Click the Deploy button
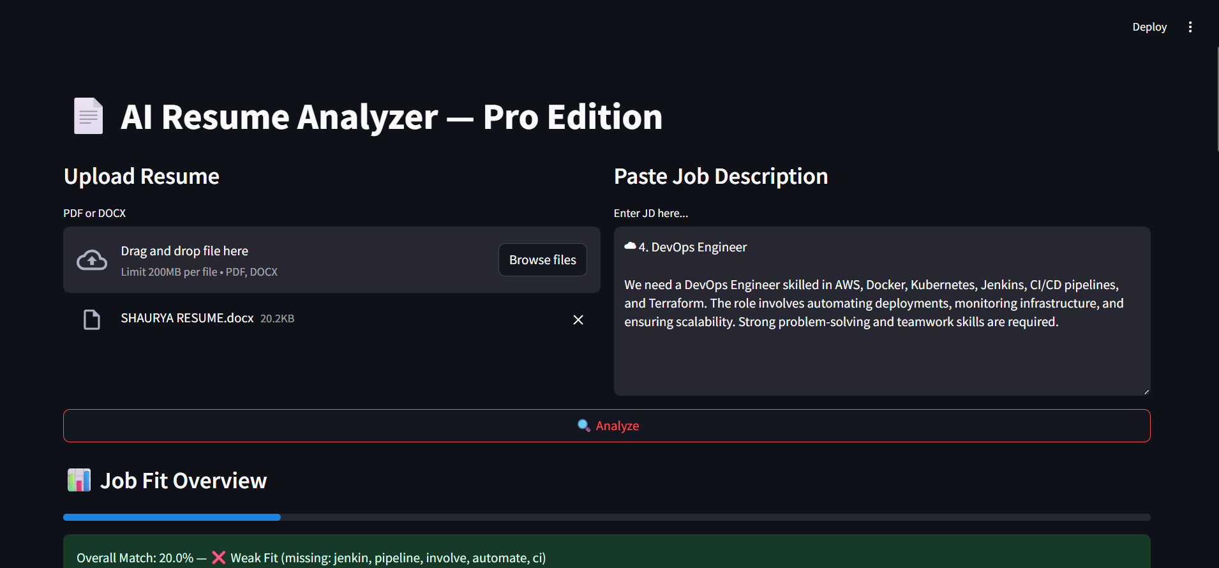 click(x=1149, y=27)
